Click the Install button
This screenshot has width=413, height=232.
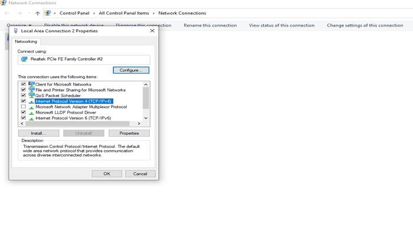(x=39, y=133)
